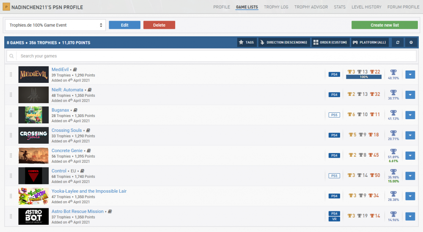
Task: Open the guide book icon next to MediEvil
Action: pyautogui.click(x=75, y=70)
